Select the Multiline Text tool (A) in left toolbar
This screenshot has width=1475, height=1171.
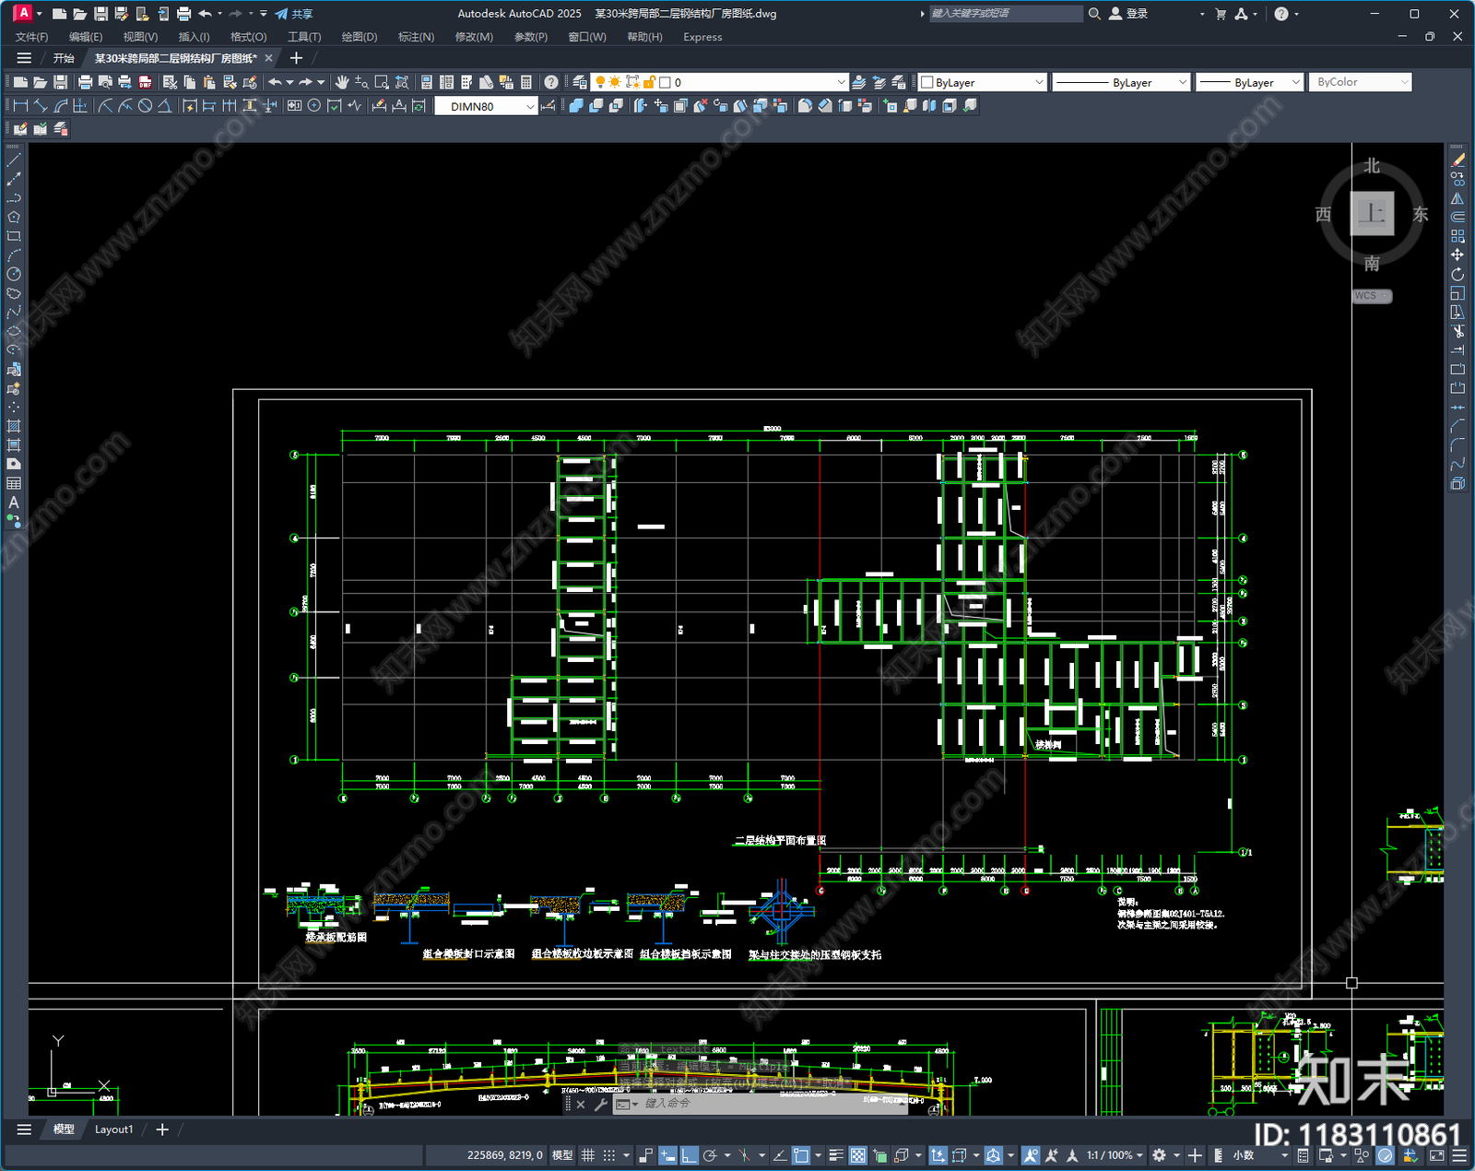coord(14,503)
